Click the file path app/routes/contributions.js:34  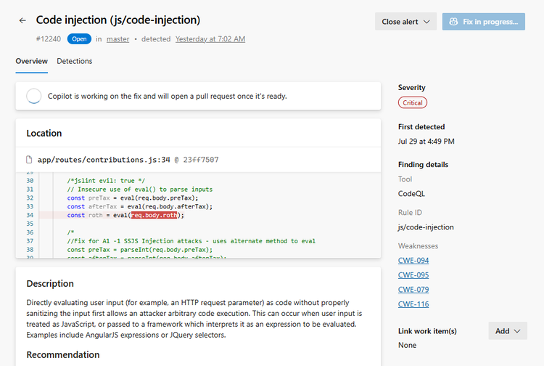[104, 160]
